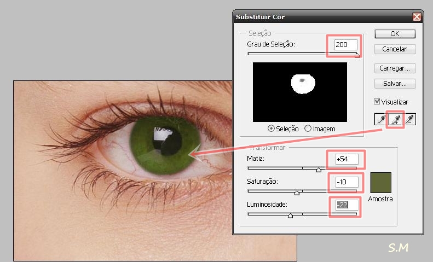The height and width of the screenshot is (262, 433).
Task: Close the Substituir Cor dialog
Action: [x=417, y=17]
